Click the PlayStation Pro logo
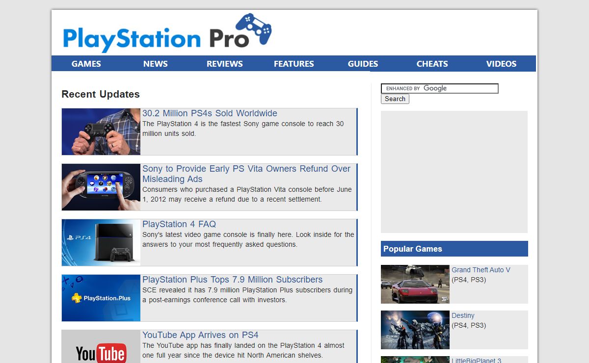The height and width of the screenshot is (363, 589). (x=167, y=33)
